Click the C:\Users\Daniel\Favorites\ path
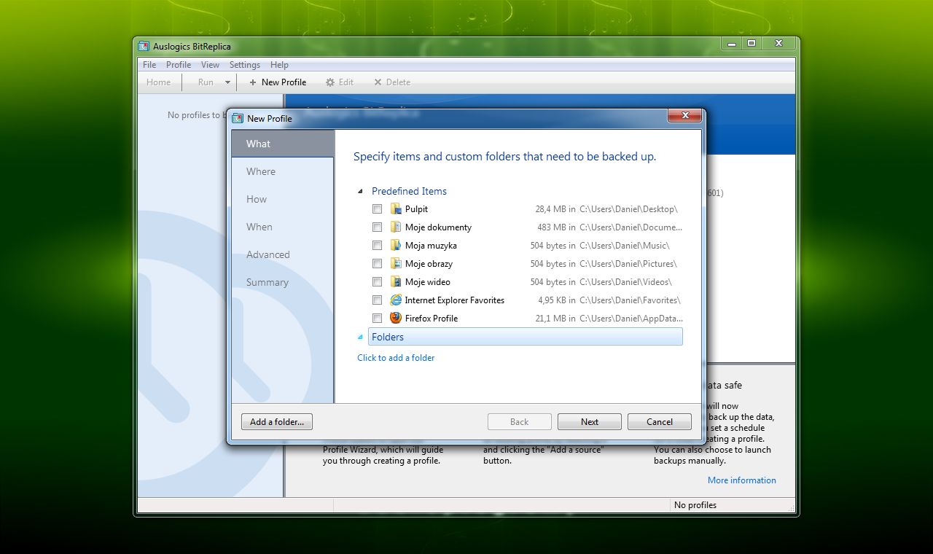 [630, 300]
